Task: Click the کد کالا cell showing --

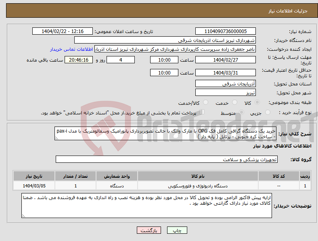Action: pos(279,186)
